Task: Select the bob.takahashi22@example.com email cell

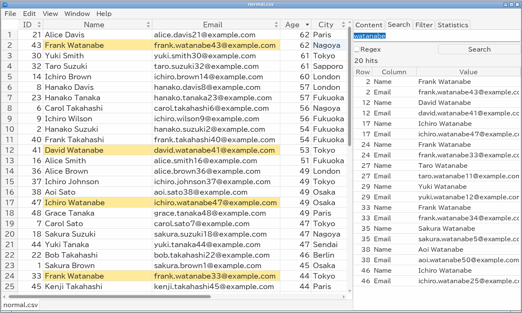Action: (x=216, y=255)
